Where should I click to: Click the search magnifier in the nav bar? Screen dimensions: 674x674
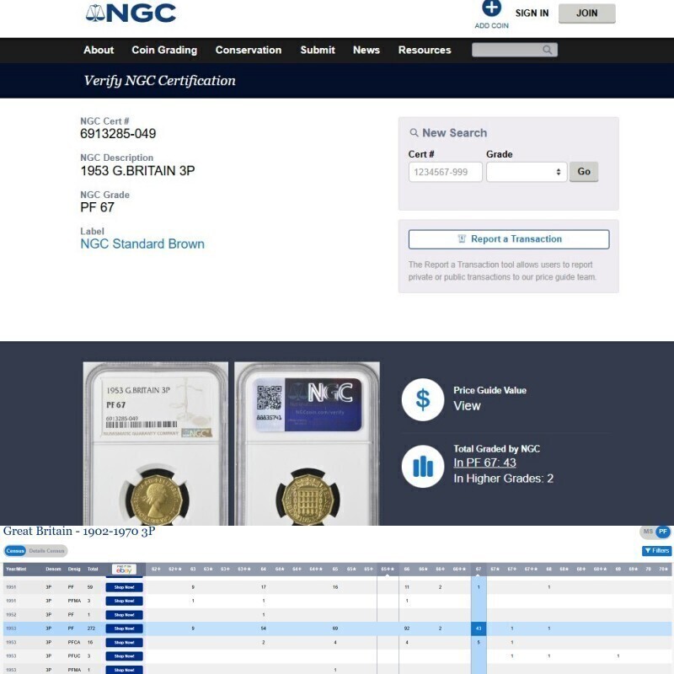pos(547,50)
